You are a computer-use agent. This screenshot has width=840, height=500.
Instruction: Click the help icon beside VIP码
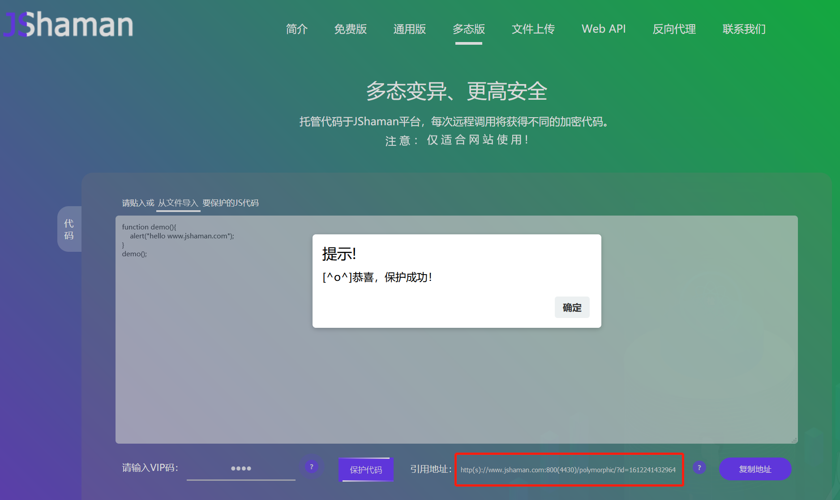click(x=312, y=467)
